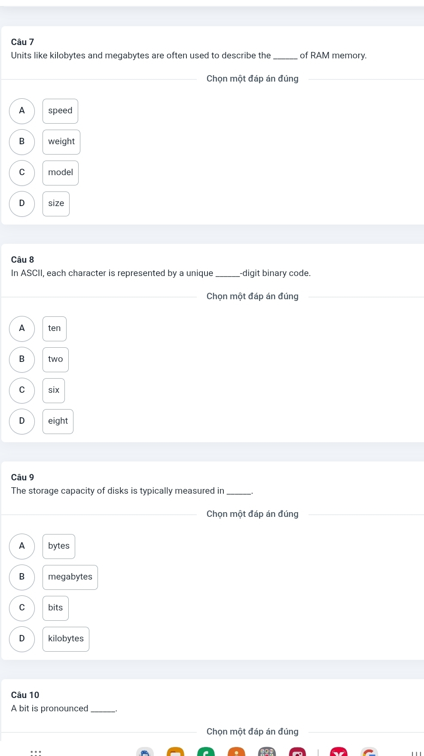Screen dimensions: 424x756
Task: Launch the green phone dock icon
Action: coord(206,752)
